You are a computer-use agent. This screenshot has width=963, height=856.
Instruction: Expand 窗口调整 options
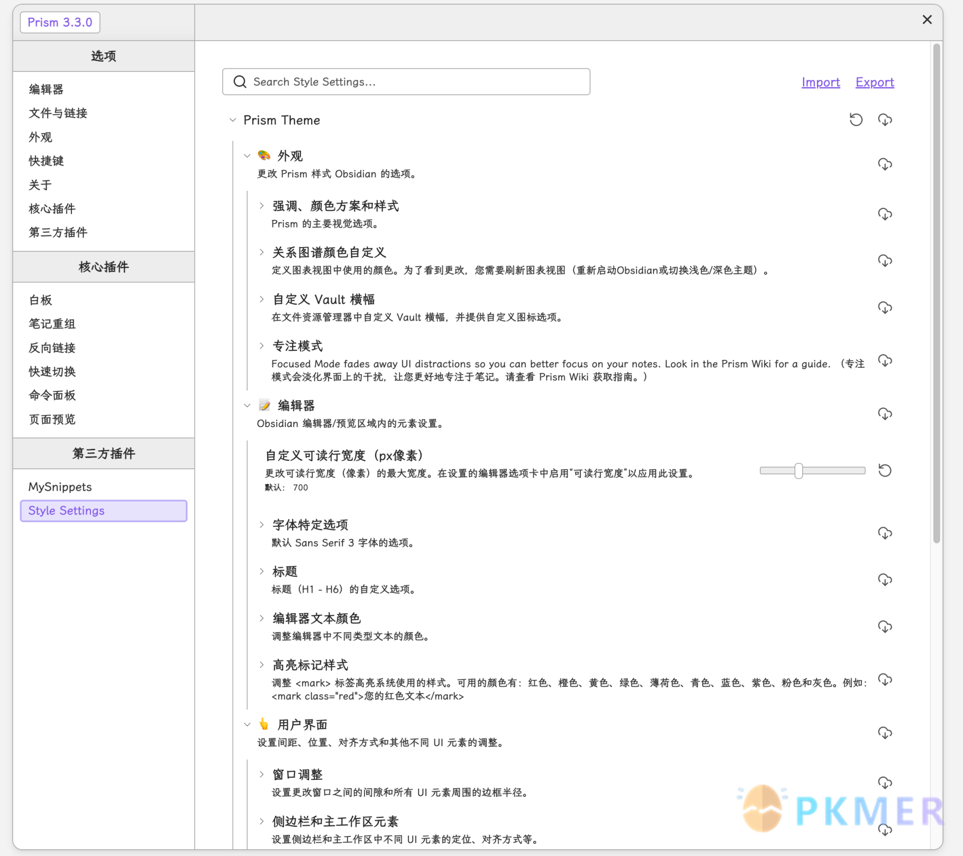pyautogui.click(x=261, y=775)
